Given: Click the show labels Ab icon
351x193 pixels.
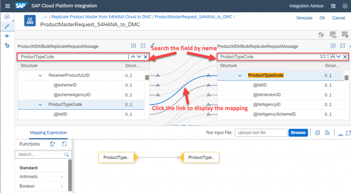Looking at the screenshot, I should pos(333,35).
